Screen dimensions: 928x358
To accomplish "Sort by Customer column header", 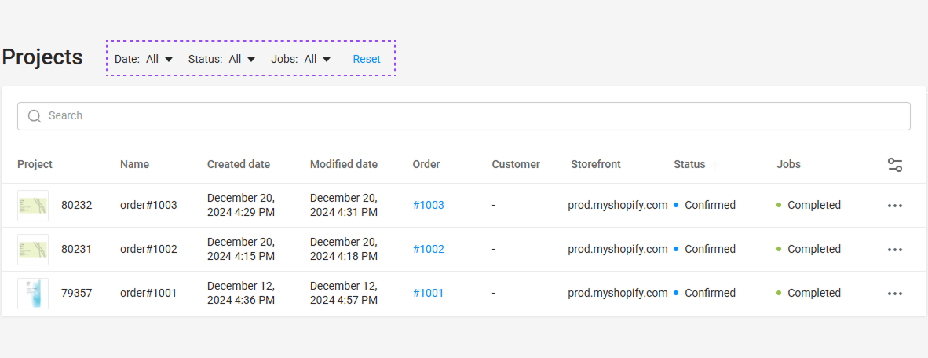I will coord(516,165).
